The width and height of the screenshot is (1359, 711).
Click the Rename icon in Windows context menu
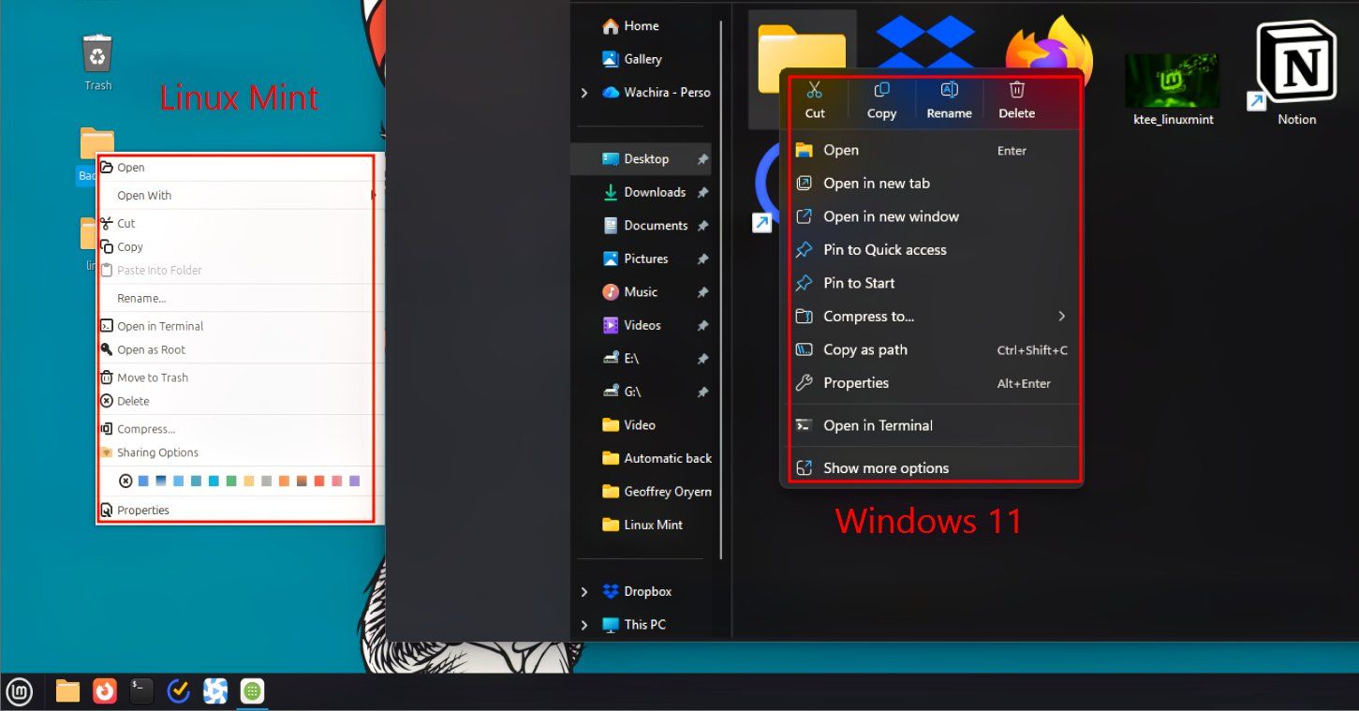coord(949,90)
